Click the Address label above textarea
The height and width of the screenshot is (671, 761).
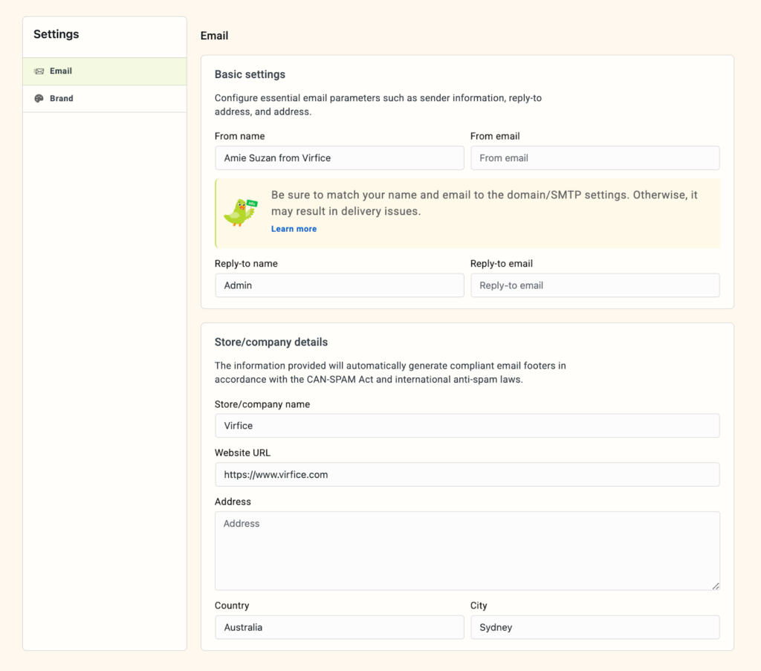[x=233, y=502]
